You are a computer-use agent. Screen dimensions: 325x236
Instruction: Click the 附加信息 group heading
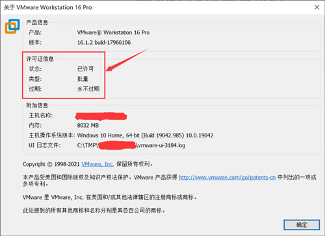coord(37,105)
